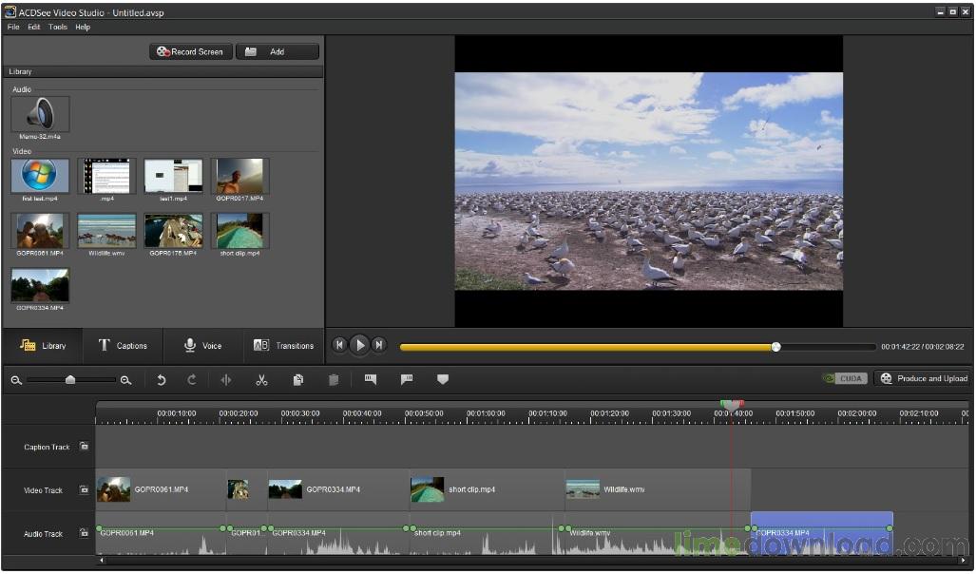976x574 pixels.
Task: Paste the copied clip
Action: [334, 380]
